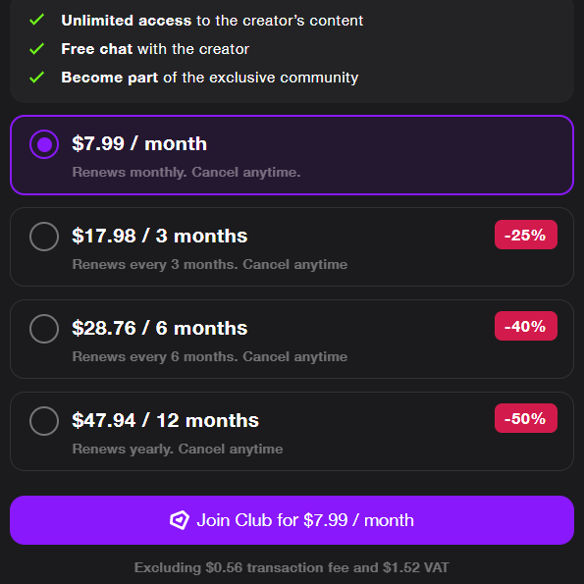Click the -40% discount badge
Screen dimensions: 584x584
(525, 326)
